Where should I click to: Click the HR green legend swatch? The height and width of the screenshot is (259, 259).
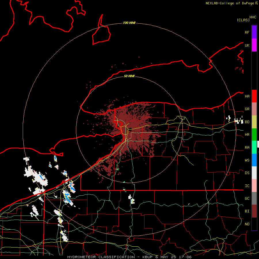[254, 135]
